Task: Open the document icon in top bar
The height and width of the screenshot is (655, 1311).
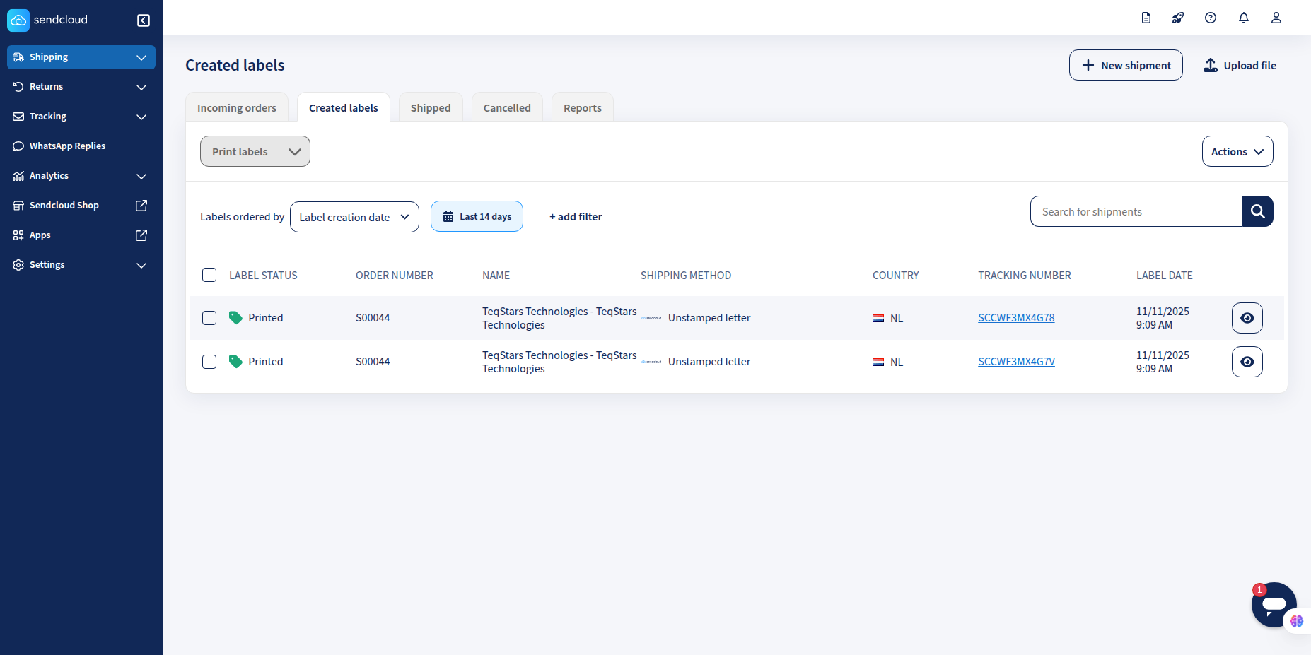Action: click(x=1146, y=18)
